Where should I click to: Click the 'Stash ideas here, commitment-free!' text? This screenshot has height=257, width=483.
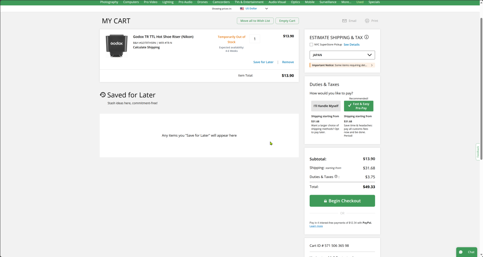[x=132, y=103]
